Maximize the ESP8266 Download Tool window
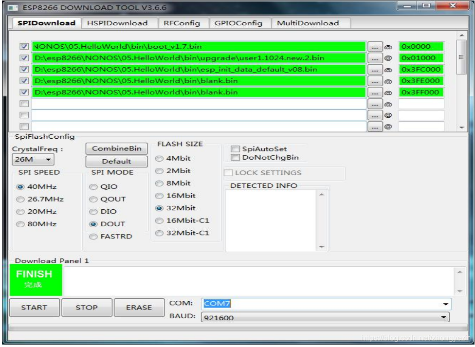 (426, 5)
